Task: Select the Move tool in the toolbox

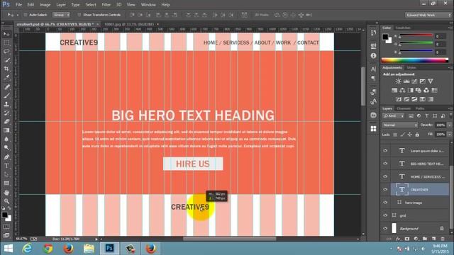Action: (6, 34)
